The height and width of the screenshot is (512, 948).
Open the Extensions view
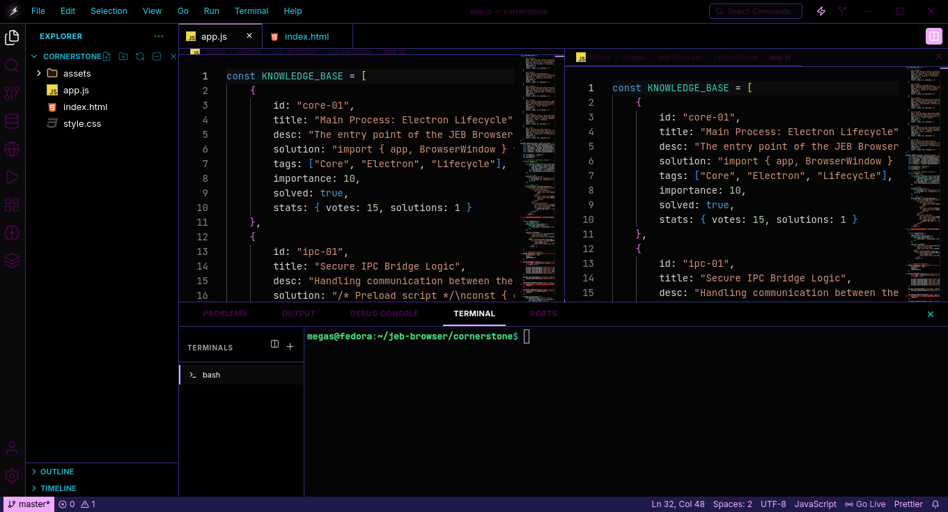pyautogui.click(x=12, y=205)
